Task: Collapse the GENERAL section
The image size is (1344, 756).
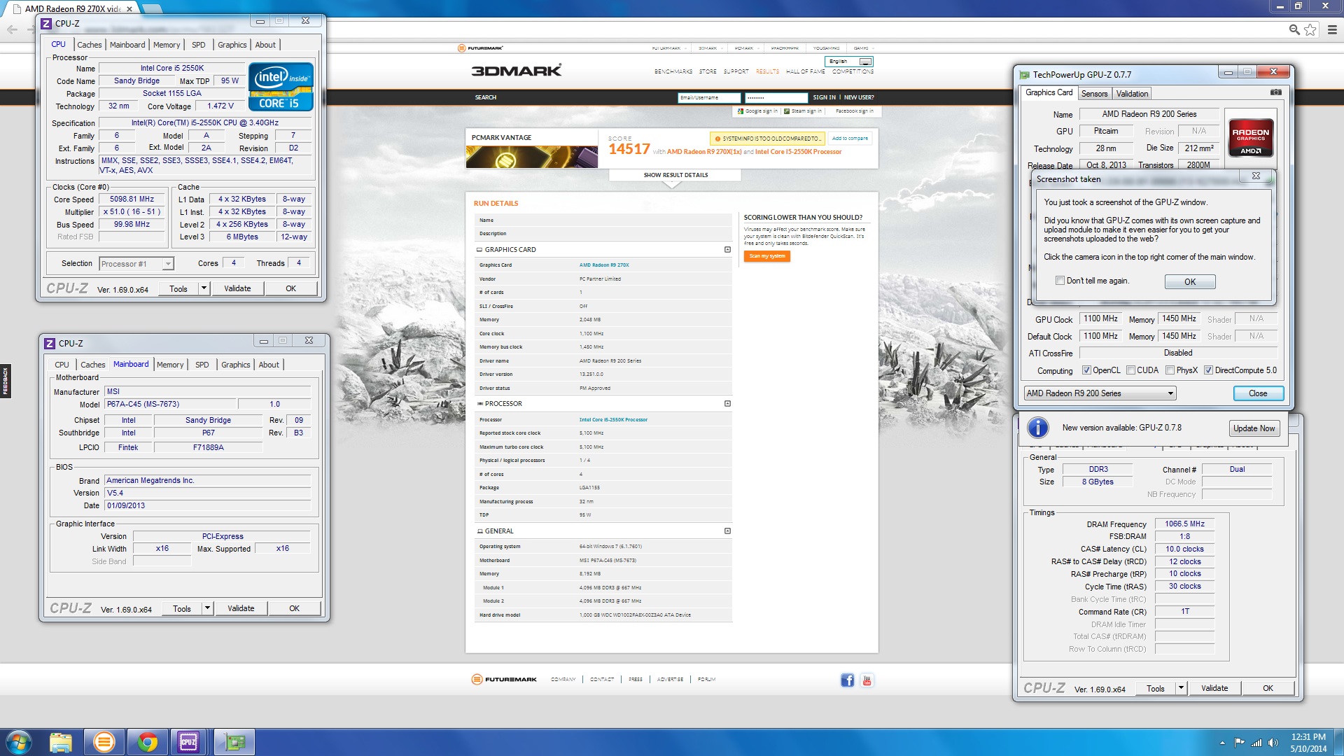Action: [727, 531]
